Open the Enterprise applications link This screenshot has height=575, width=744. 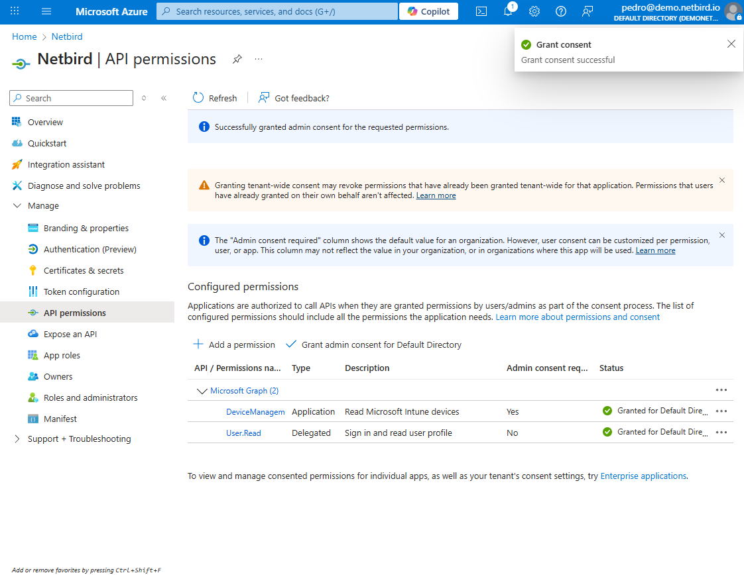(643, 476)
